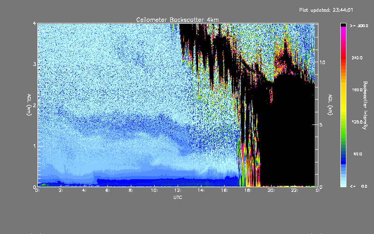Click the "120.0" colorbar label
This screenshot has height=234, width=374.
[x=357, y=122]
